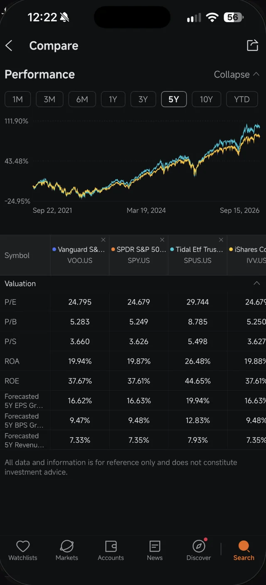
Task: Tap SPUS P/B value 8.785
Action: click(197, 321)
